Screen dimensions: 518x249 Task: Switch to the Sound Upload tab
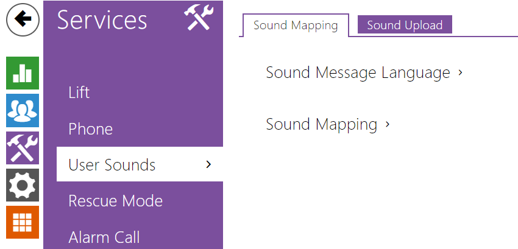pos(405,25)
